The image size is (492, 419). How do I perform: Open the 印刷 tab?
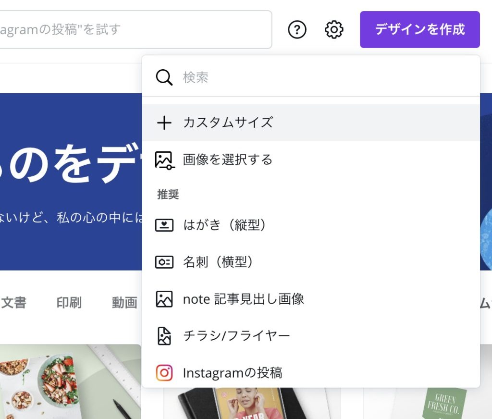[69, 303]
